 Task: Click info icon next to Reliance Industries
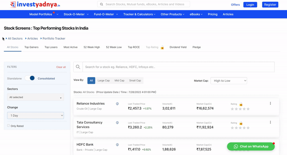pyautogui.click(x=117, y=104)
